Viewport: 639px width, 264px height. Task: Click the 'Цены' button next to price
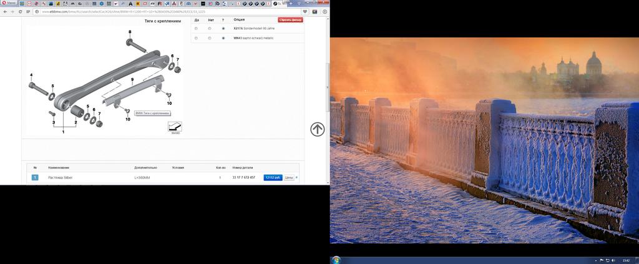[x=289, y=178]
